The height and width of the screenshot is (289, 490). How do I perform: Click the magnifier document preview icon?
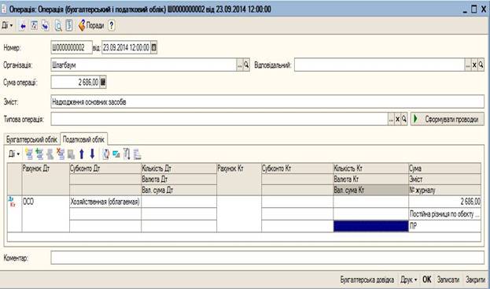58,26
